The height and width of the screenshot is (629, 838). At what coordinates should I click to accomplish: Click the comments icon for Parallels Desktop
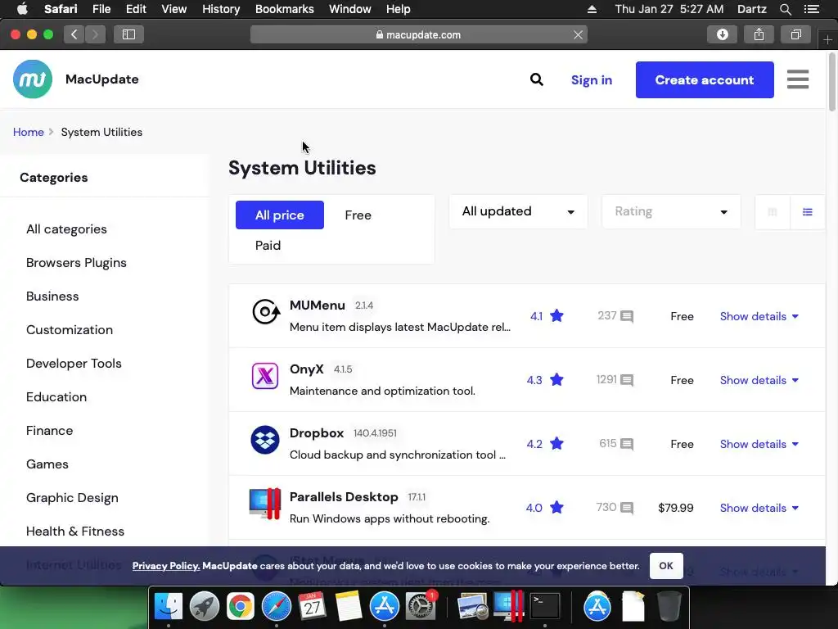coord(627,508)
